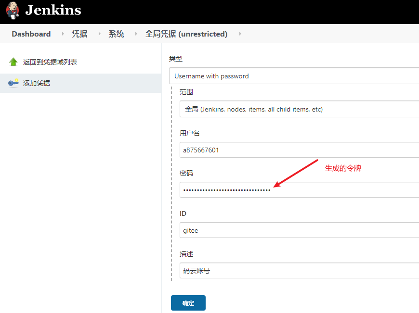Open the 类型 dropdown Username with password
The width and height of the screenshot is (419, 313).
[294, 76]
